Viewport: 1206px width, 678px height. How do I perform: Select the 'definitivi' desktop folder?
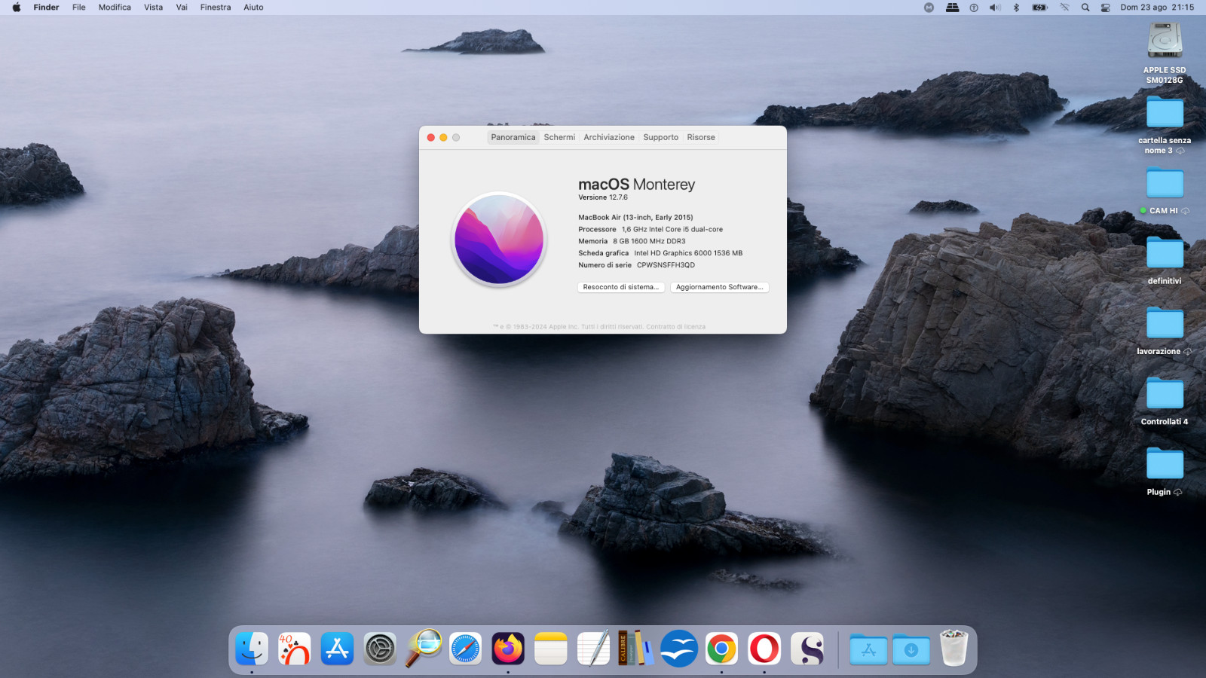[x=1165, y=253]
